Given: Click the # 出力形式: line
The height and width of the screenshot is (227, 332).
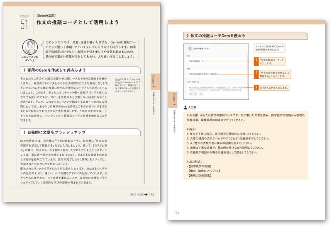Looking at the screenshot, I should click(x=194, y=162).
